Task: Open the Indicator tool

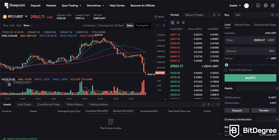Action: 89,25
